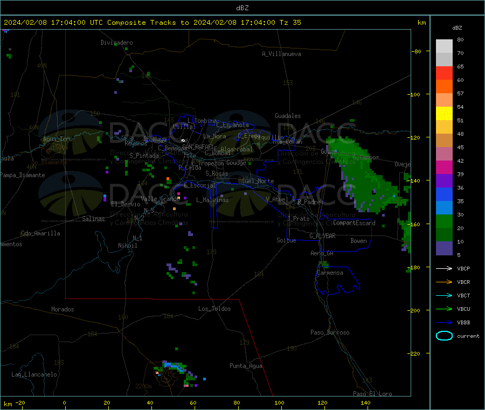Click the 'E_Escorial' map label

click(x=200, y=185)
